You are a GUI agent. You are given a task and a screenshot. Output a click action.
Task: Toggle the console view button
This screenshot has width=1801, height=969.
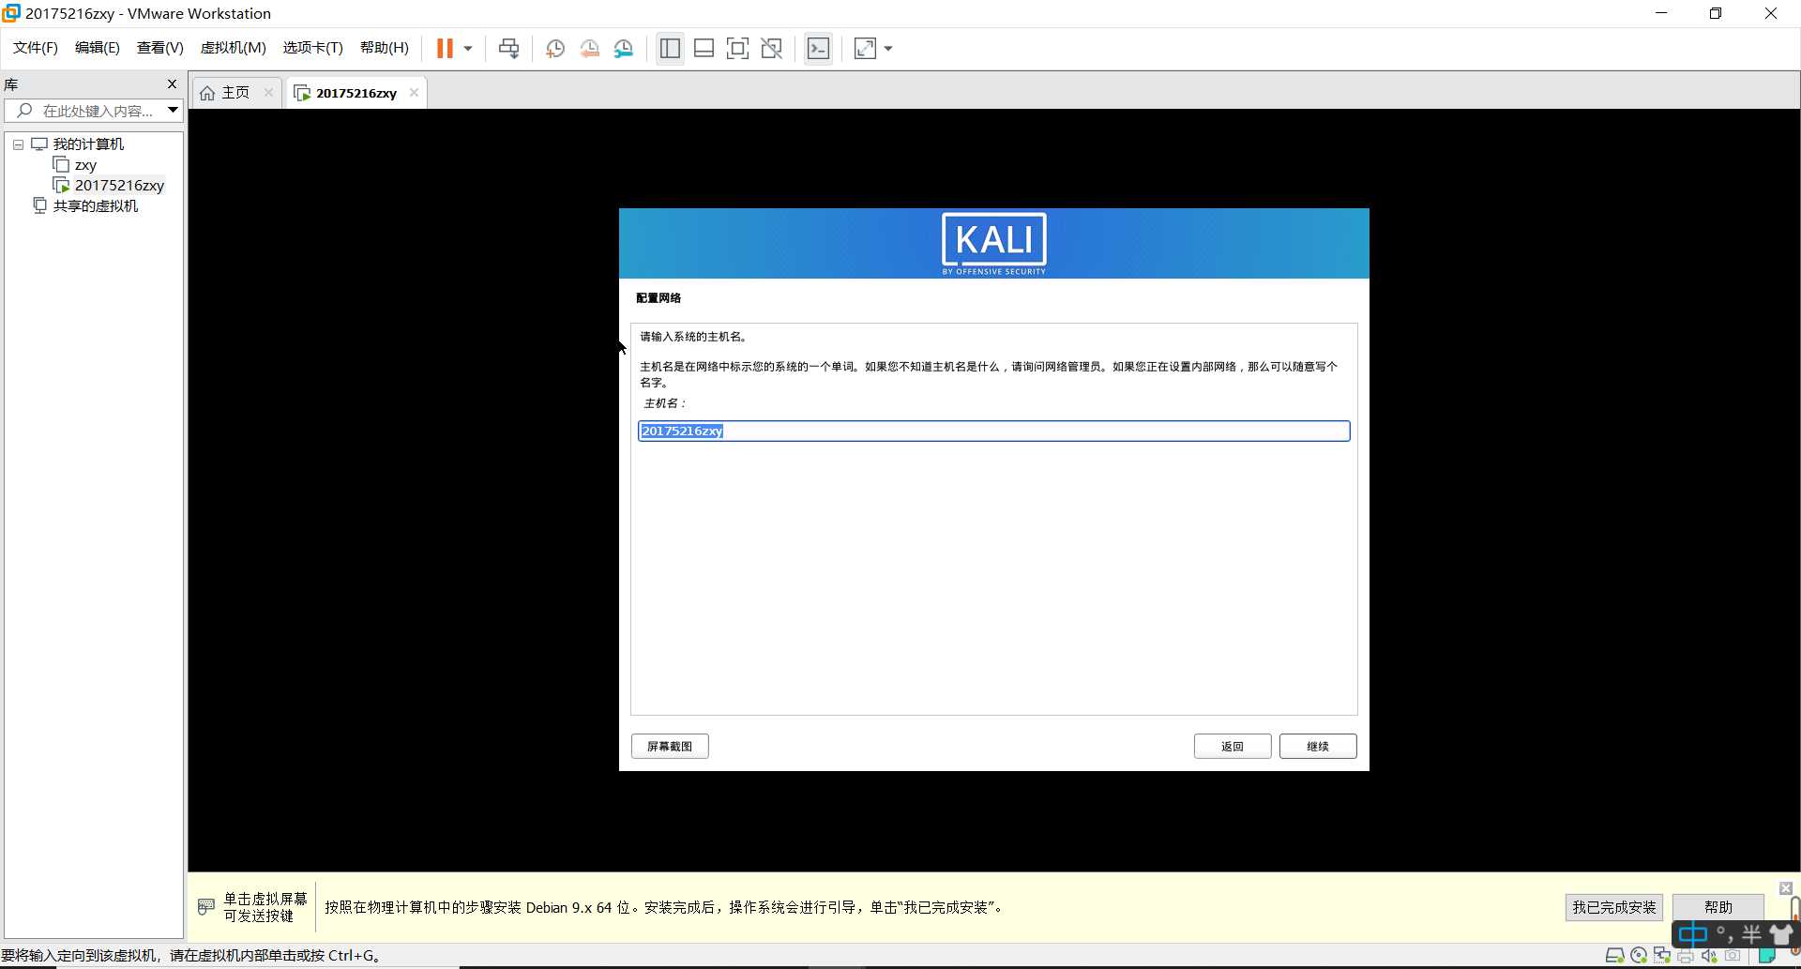tap(818, 49)
